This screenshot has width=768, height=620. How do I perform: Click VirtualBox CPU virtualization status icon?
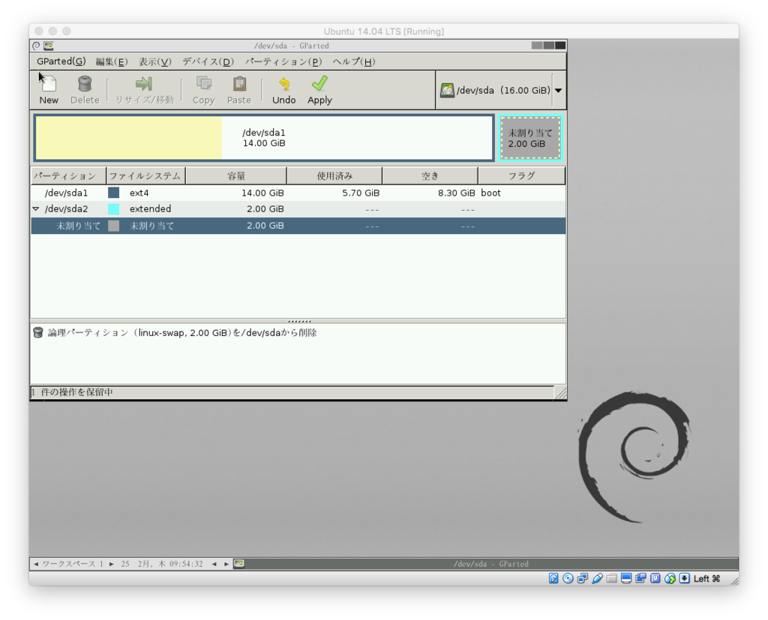coord(655,578)
